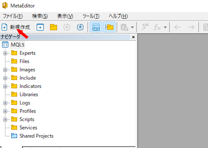The image size is (208, 148).
Task: Click the forward navigation arrow
Action: click(191, 27)
